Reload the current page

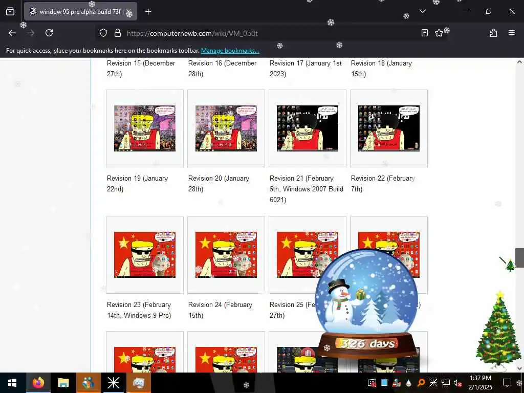tap(49, 33)
